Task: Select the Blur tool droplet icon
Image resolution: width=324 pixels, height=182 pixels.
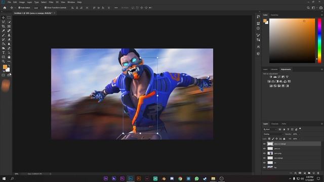Action: [9, 44]
